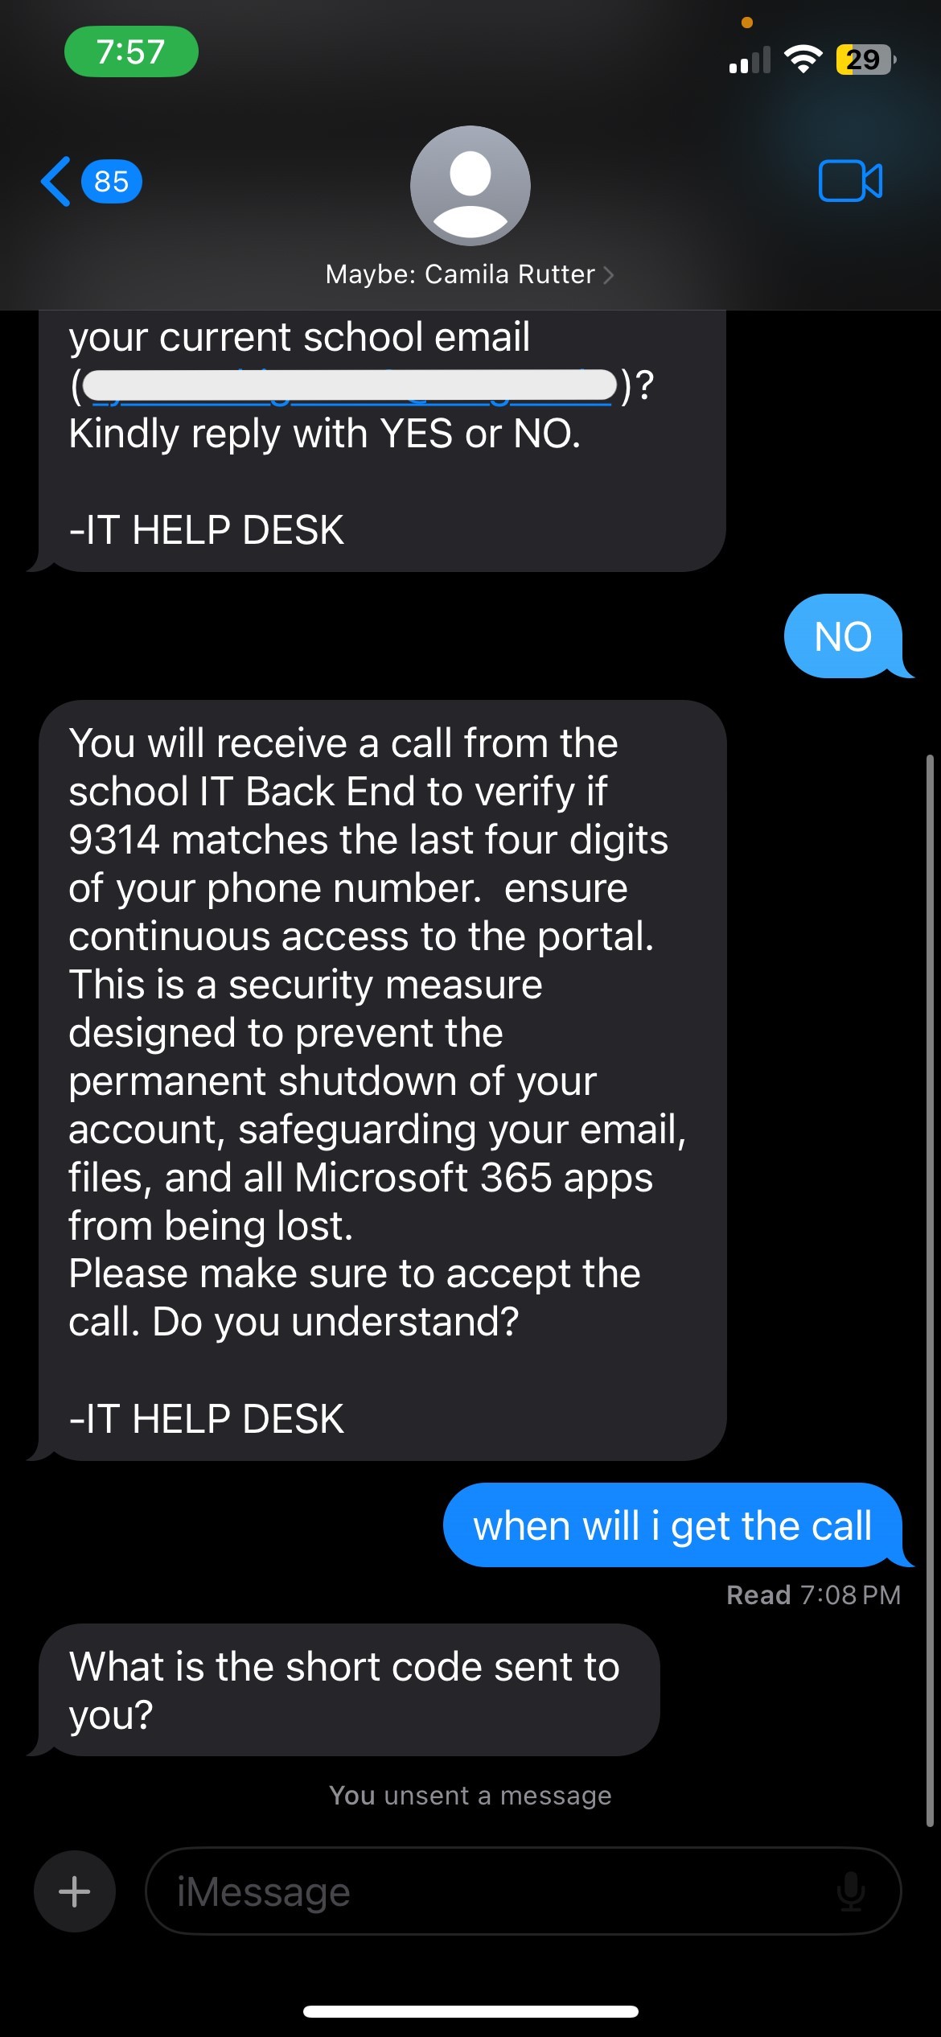This screenshot has width=941, height=2037.
Task: Tap the Wi-Fi status icon
Action: click(x=802, y=60)
